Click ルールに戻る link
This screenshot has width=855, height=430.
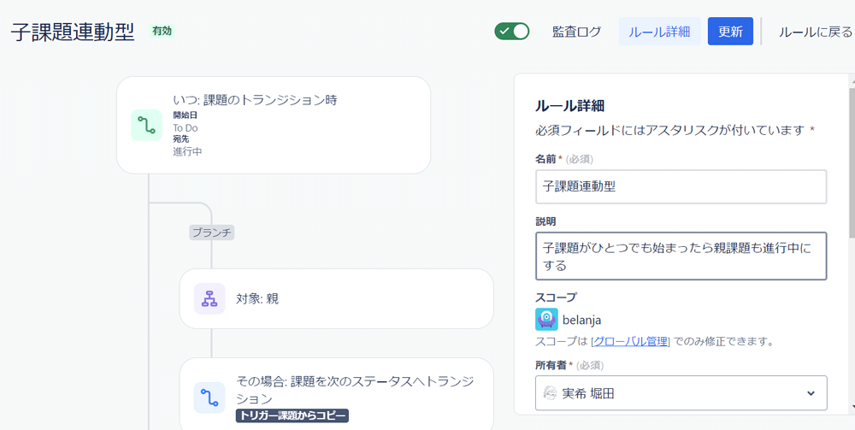(815, 32)
